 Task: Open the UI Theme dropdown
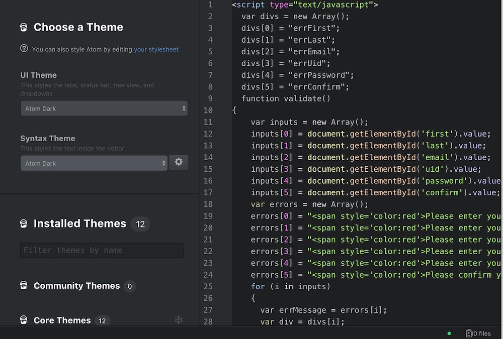pos(104,108)
